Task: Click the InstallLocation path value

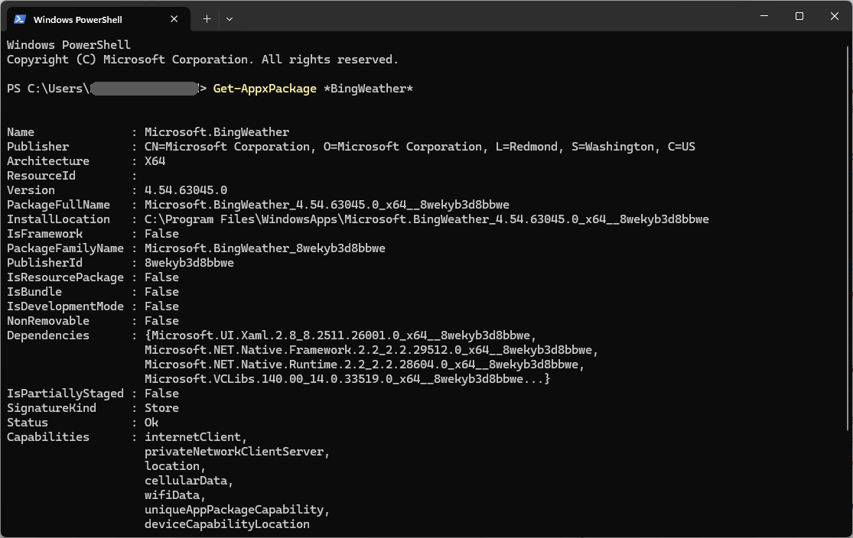Action: click(x=427, y=219)
